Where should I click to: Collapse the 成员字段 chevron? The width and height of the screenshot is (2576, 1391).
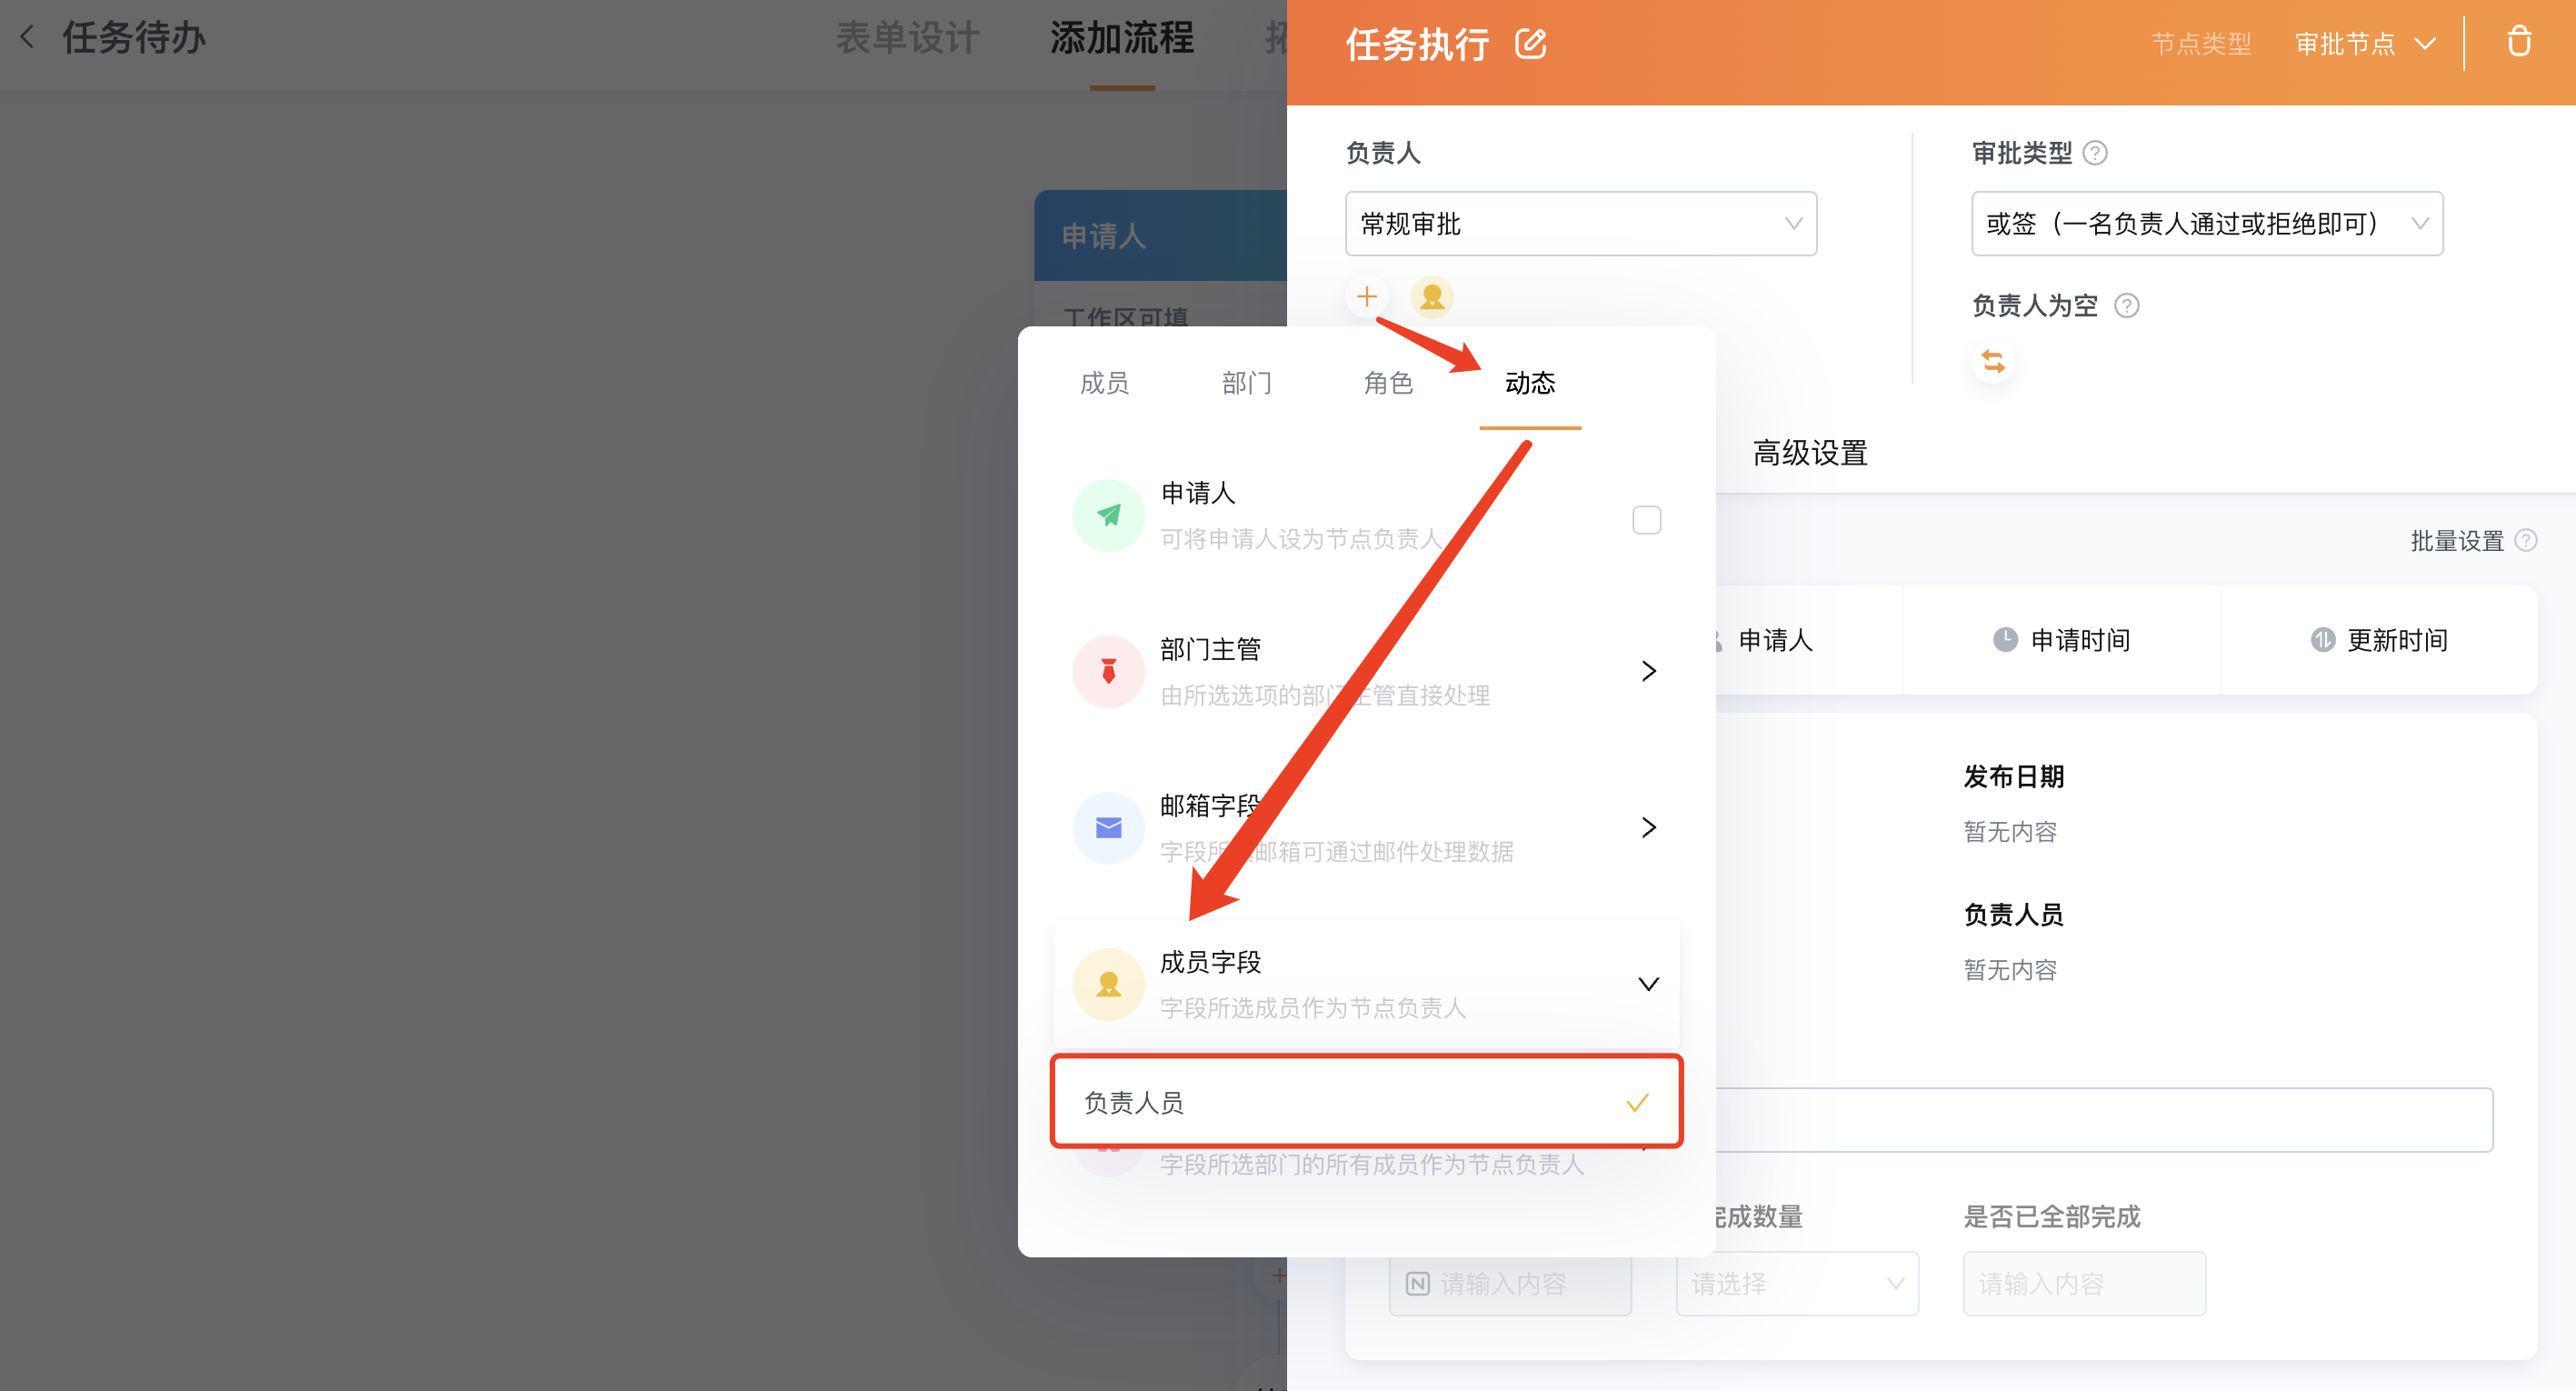[1648, 984]
